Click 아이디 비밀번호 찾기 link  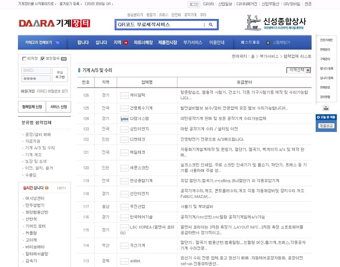tap(52, 91)
